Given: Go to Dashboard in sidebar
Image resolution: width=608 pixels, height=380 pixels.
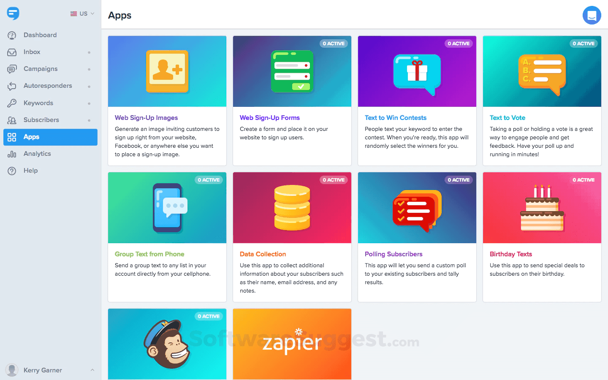Looking at the screenshot, I should point(40,35).
